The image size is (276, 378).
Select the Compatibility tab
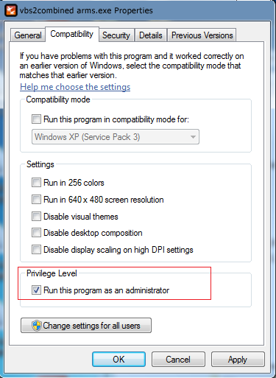pos(72,34)
